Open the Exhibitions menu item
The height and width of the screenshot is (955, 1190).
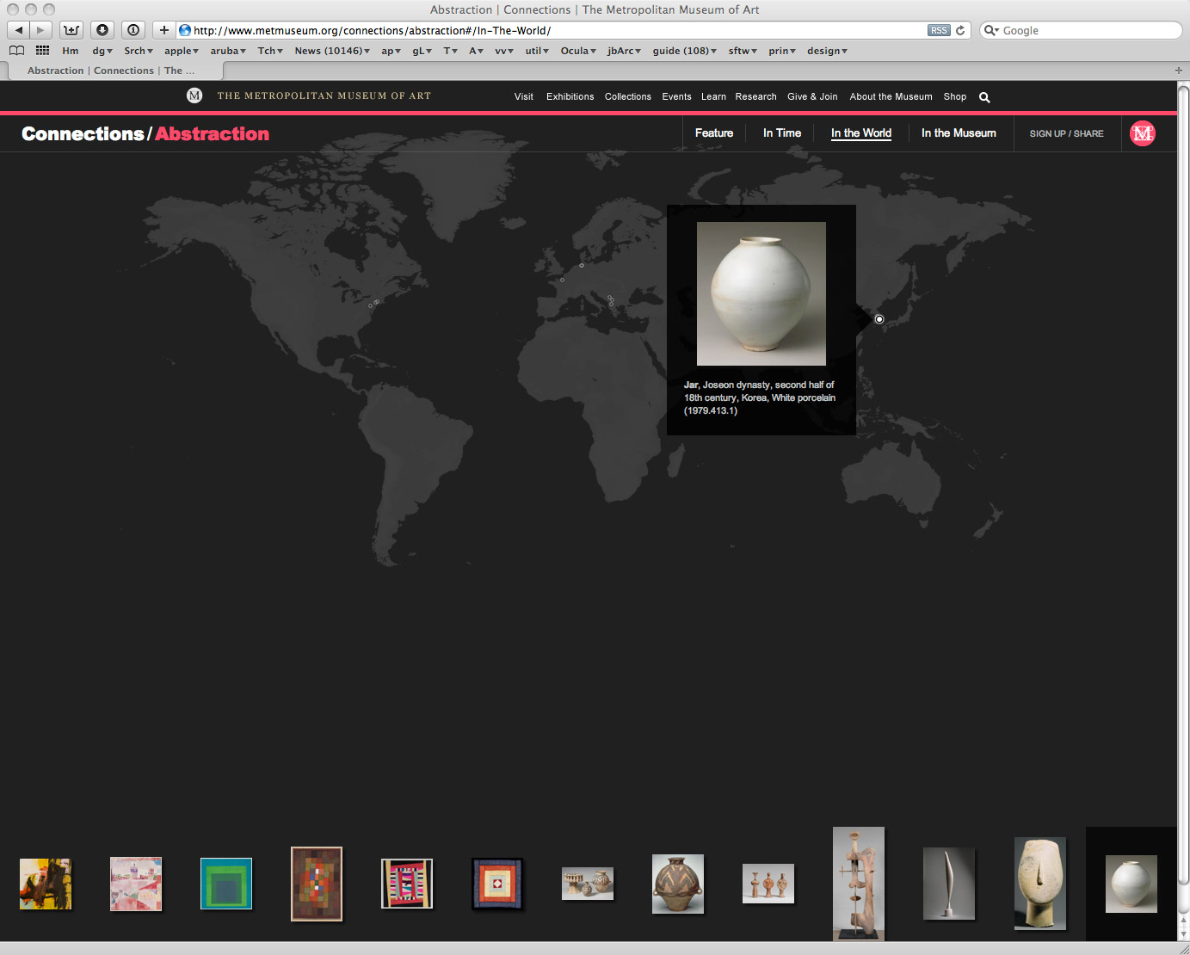[x=570, y=96]
